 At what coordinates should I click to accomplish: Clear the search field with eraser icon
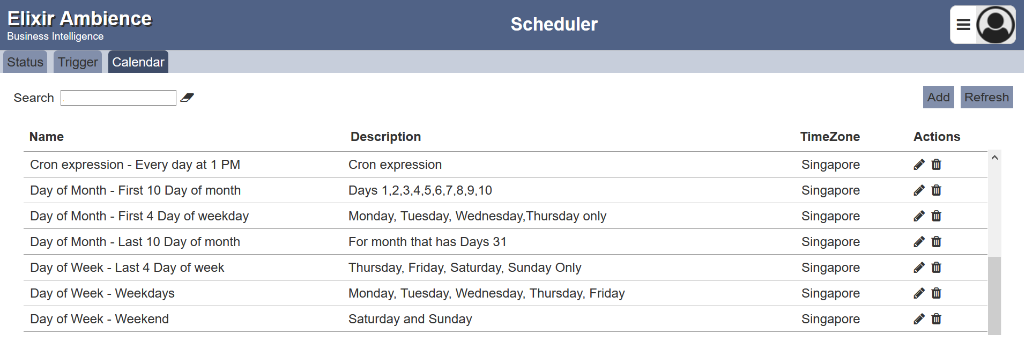click(187, 98)
